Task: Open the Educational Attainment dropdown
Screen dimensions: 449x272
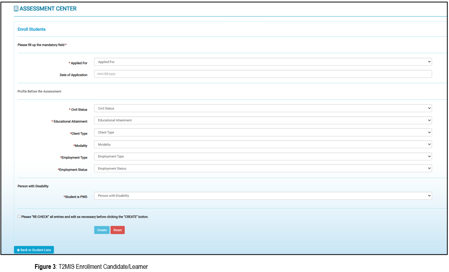Action: click(263, 120)
